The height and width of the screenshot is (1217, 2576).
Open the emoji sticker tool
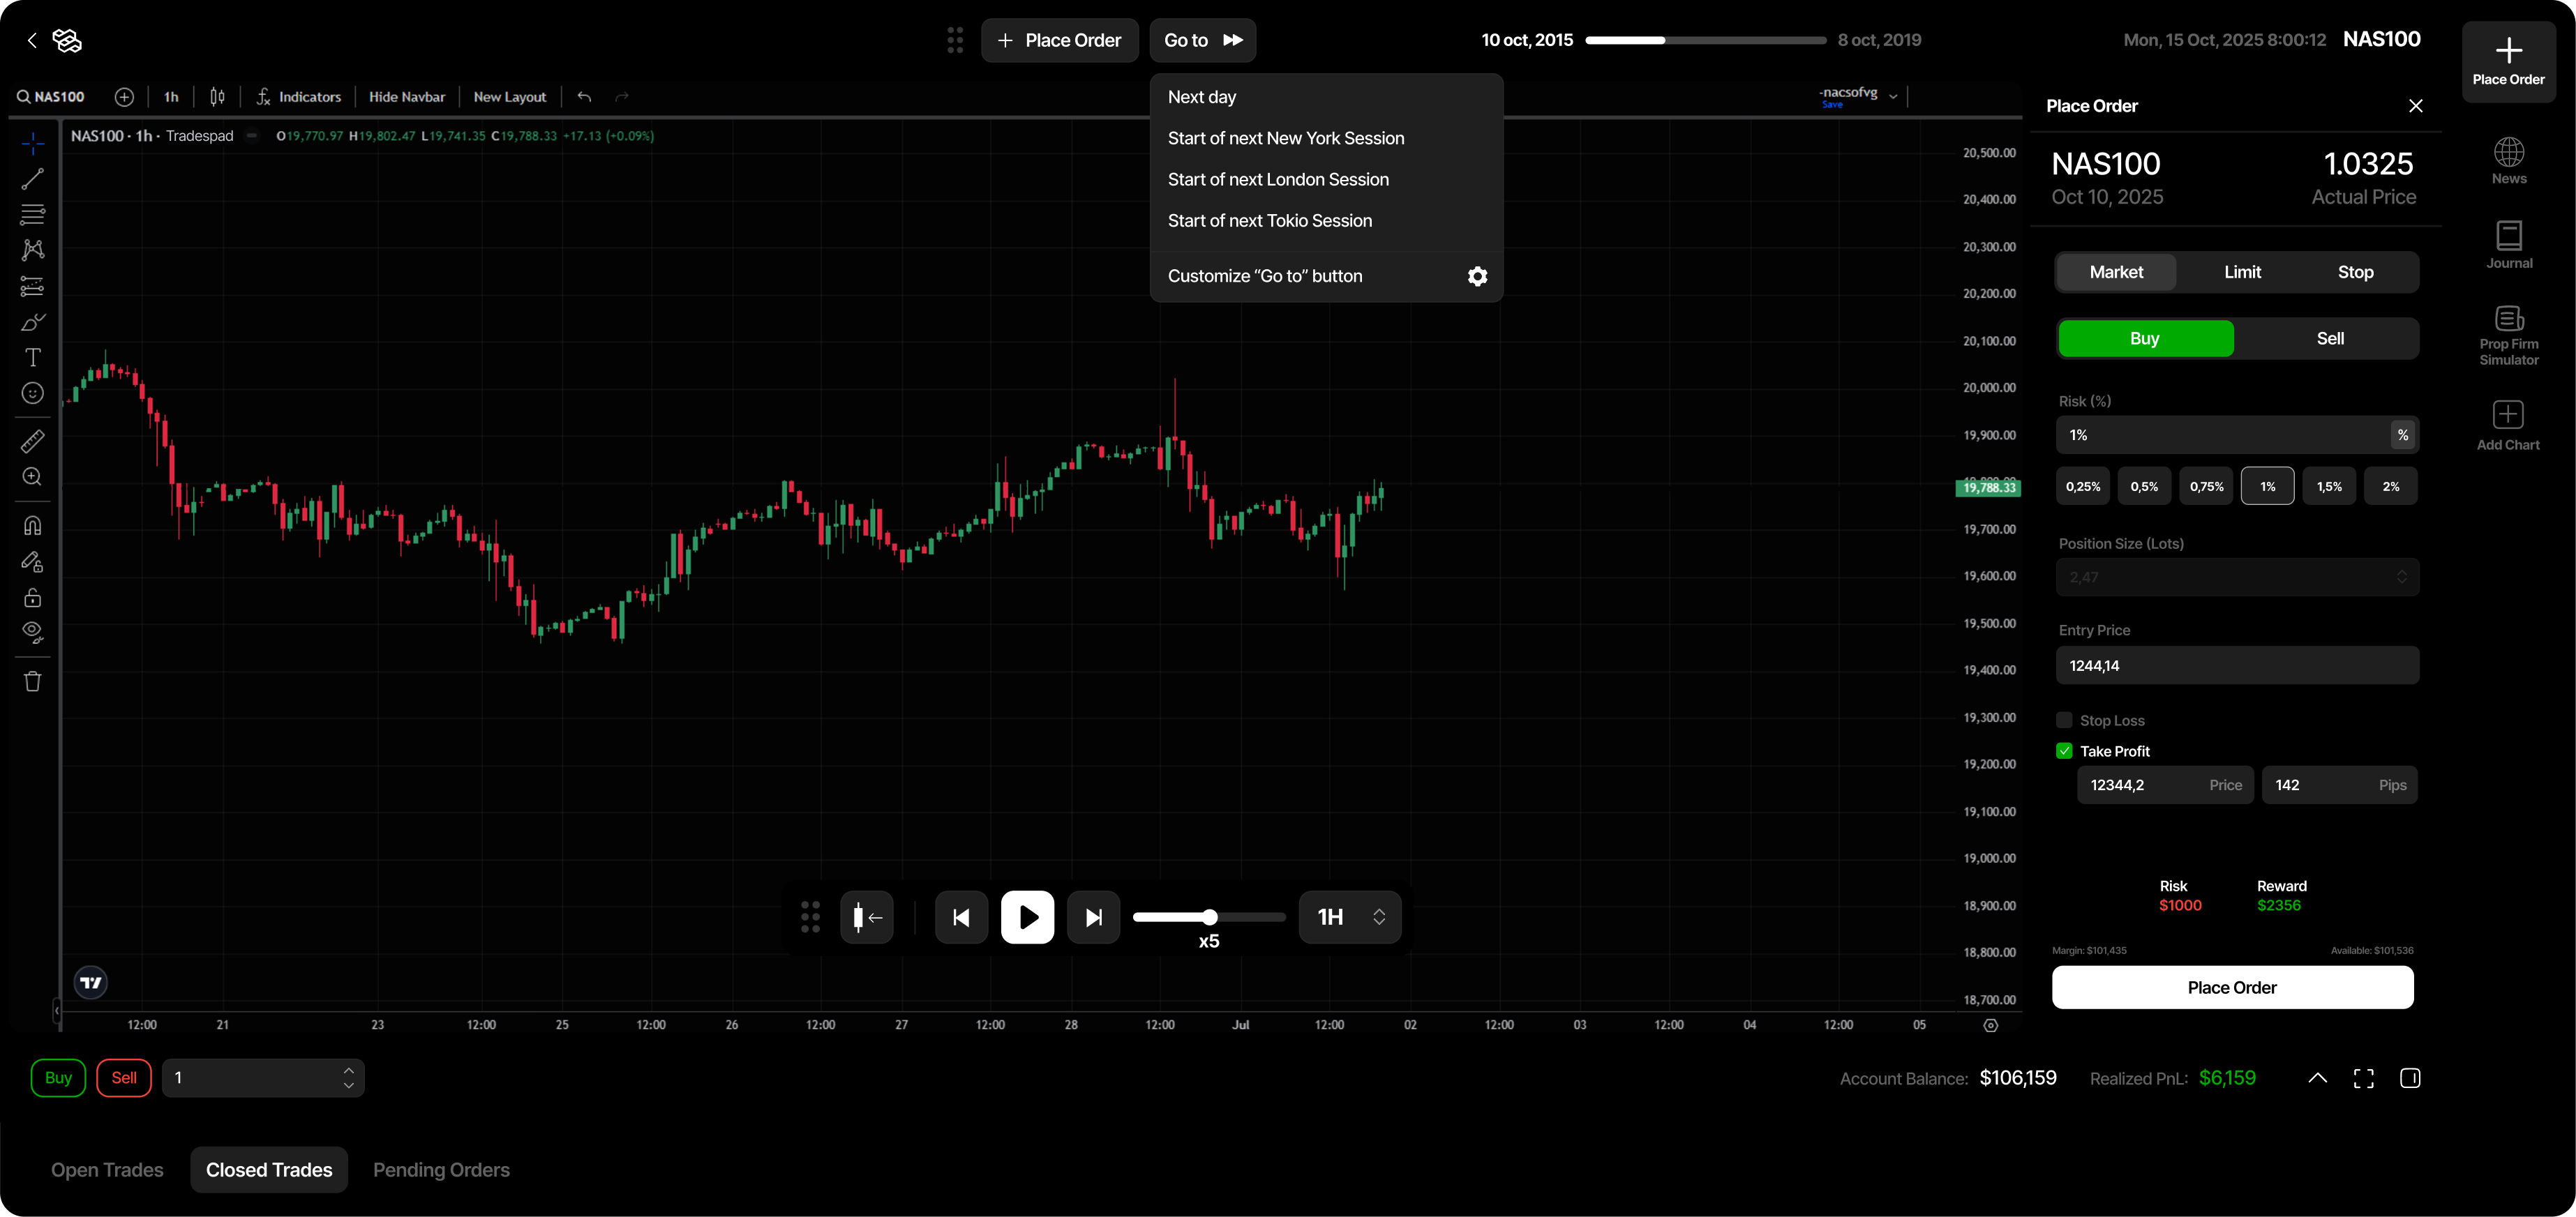click(33, 393)
